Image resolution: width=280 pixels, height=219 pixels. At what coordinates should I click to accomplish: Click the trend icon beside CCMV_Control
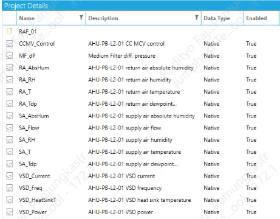coord(10,43)
